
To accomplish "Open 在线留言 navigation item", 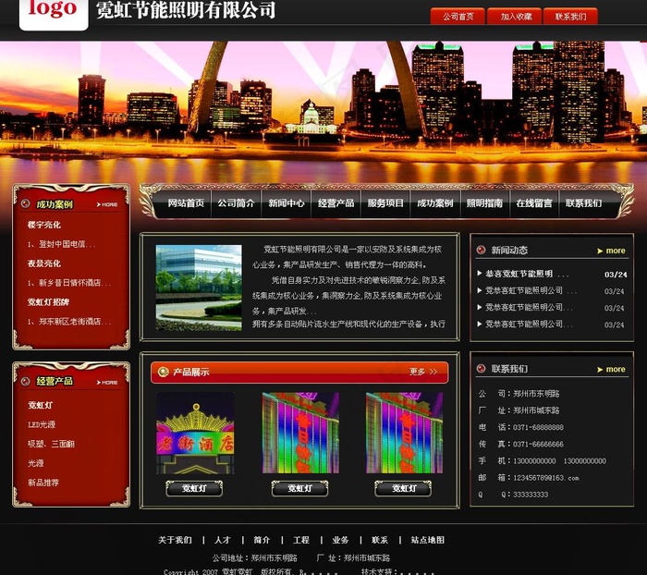I will (x=534, y=203).
